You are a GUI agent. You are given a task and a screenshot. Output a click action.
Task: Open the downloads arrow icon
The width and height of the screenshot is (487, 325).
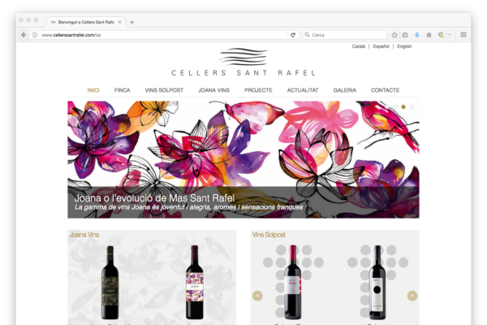[x=417, y=35]
